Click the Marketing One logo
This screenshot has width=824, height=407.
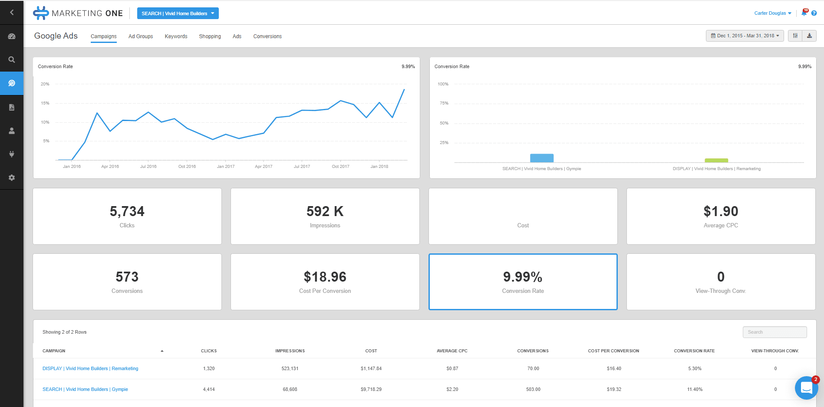pos(78,13)
